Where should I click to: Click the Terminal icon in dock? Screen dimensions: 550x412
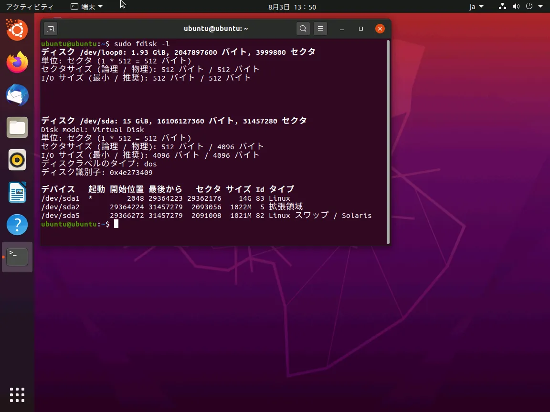coord(17,257)
